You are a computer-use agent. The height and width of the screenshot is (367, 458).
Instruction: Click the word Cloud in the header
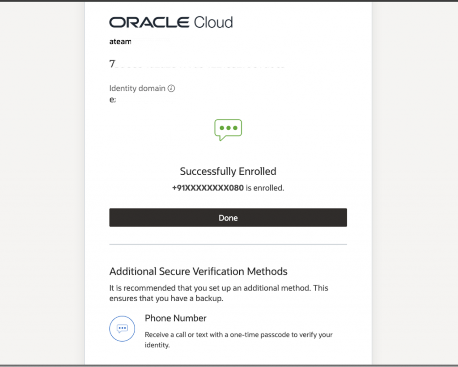click(213, 22)
